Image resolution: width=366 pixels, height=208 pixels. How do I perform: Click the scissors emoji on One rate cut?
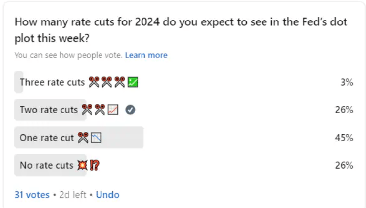coord(83,137)
